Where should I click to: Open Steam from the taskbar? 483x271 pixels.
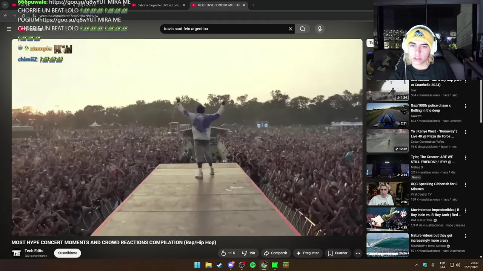coord(219,265)
